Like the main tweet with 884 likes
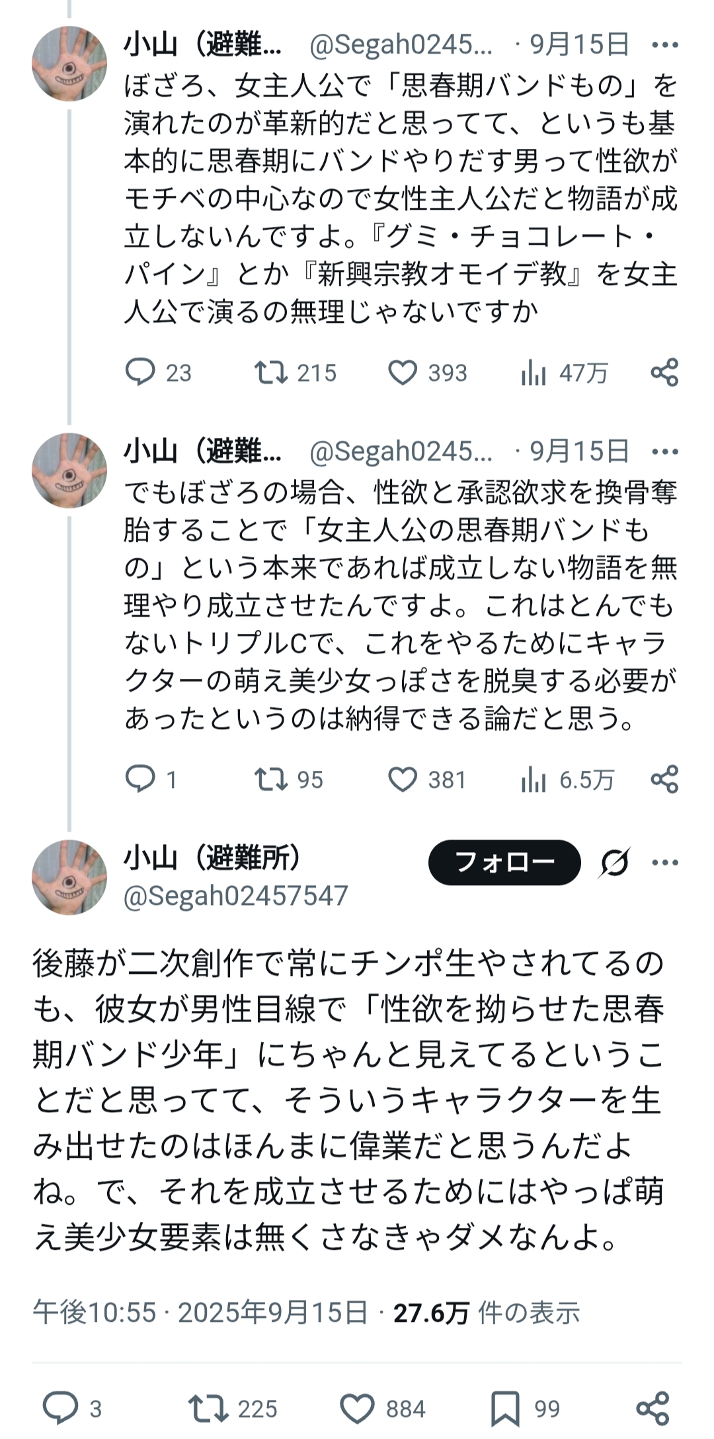Image resolution: width=714 pixels, height=1439 pixels. [357, 1409]
